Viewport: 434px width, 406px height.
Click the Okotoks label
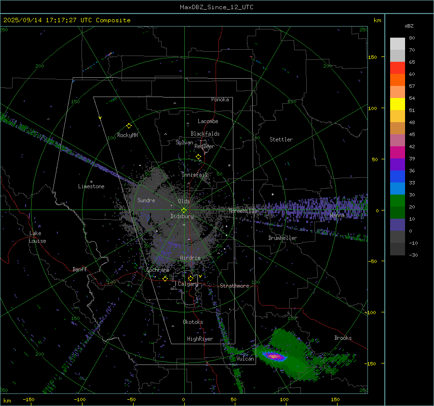tap(193, 322)
